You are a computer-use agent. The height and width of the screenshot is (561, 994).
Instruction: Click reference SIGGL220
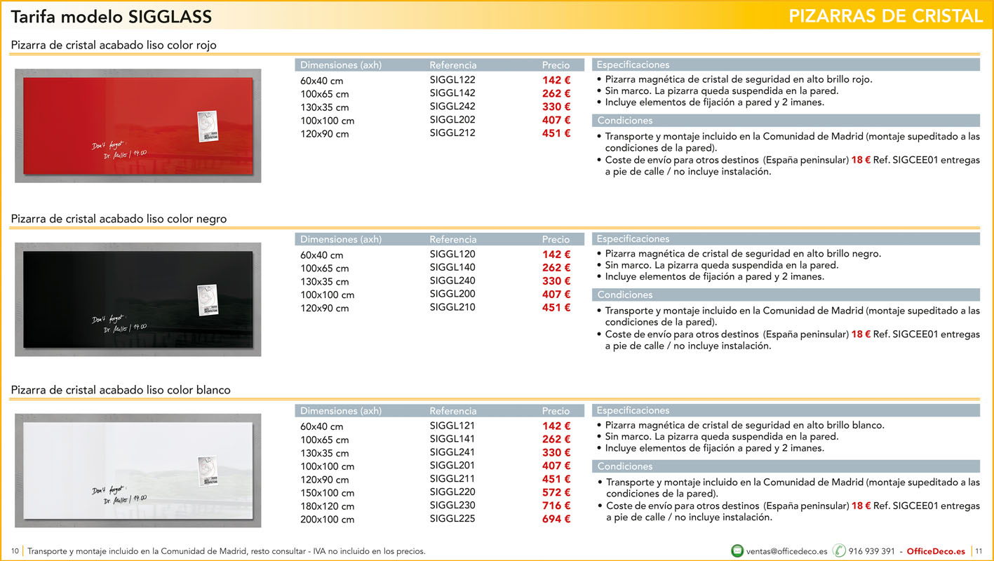[452, 492]
